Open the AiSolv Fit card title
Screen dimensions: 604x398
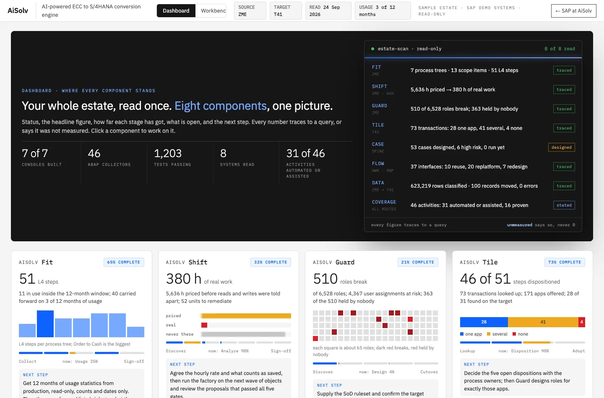pyautogui.click(x=36, y=262)
